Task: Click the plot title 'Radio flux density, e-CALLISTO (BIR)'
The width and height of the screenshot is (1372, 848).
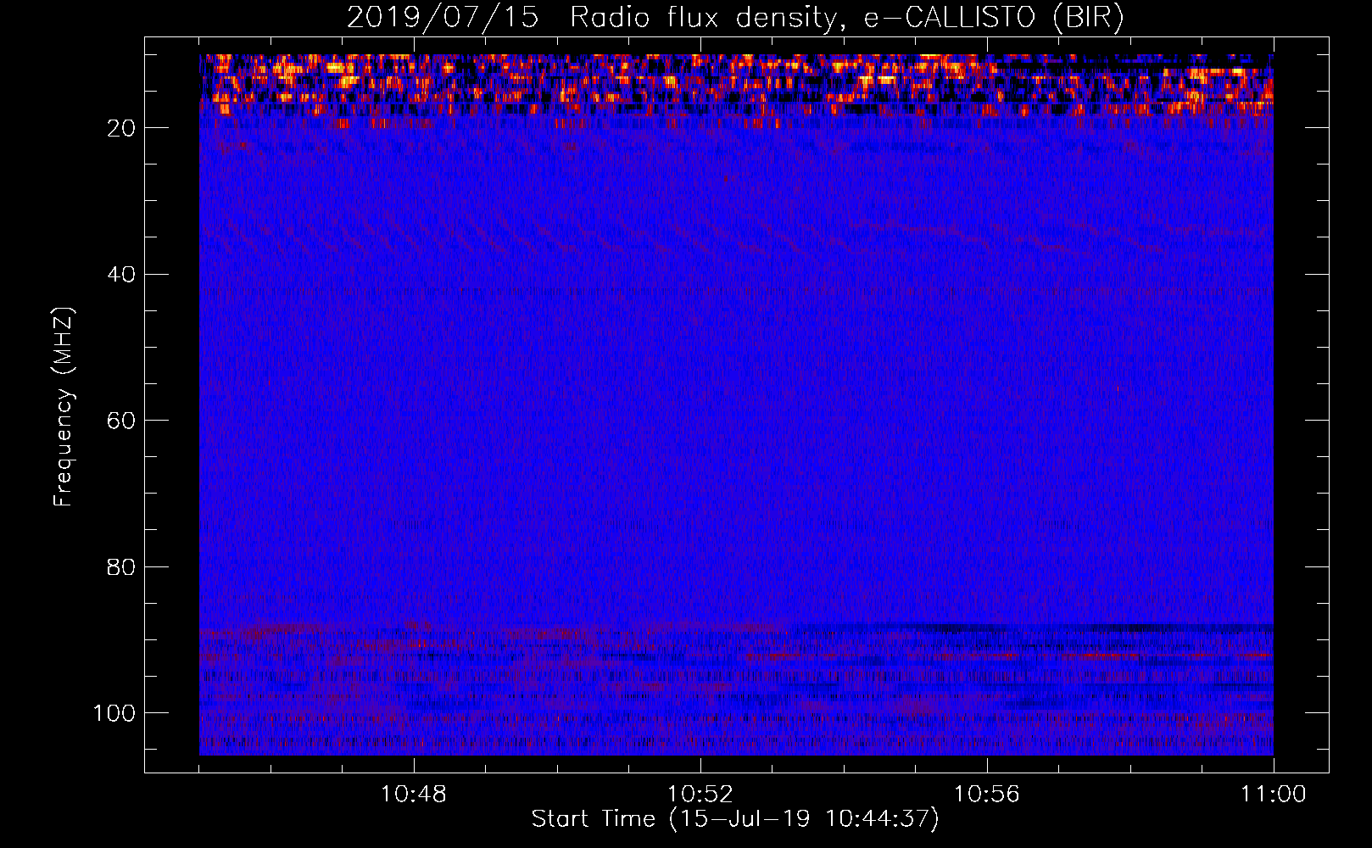Action: click(x=846, y=18)
